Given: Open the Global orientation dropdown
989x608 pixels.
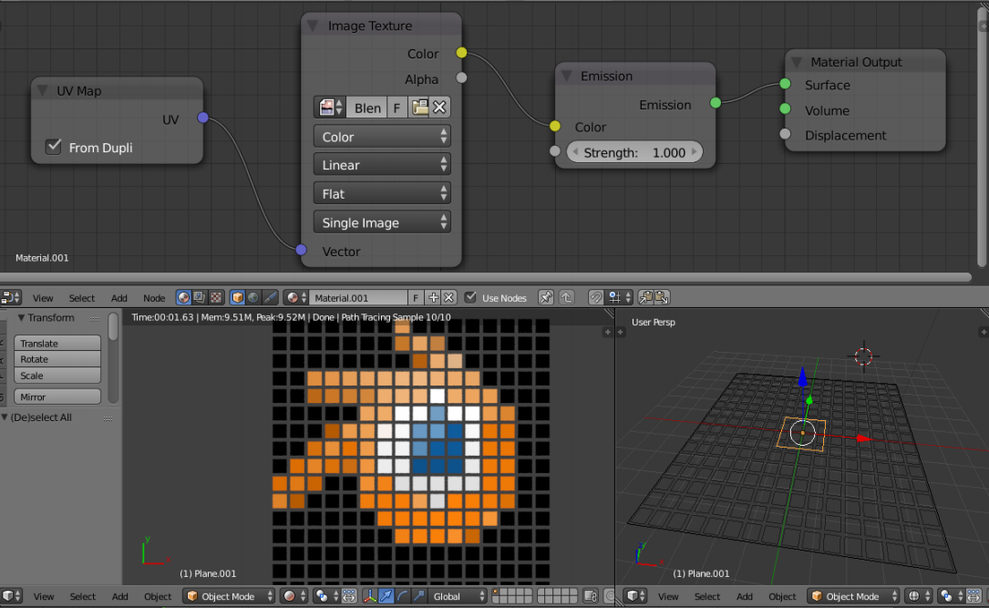Looking at the screenshot, I should coord(458,596).
